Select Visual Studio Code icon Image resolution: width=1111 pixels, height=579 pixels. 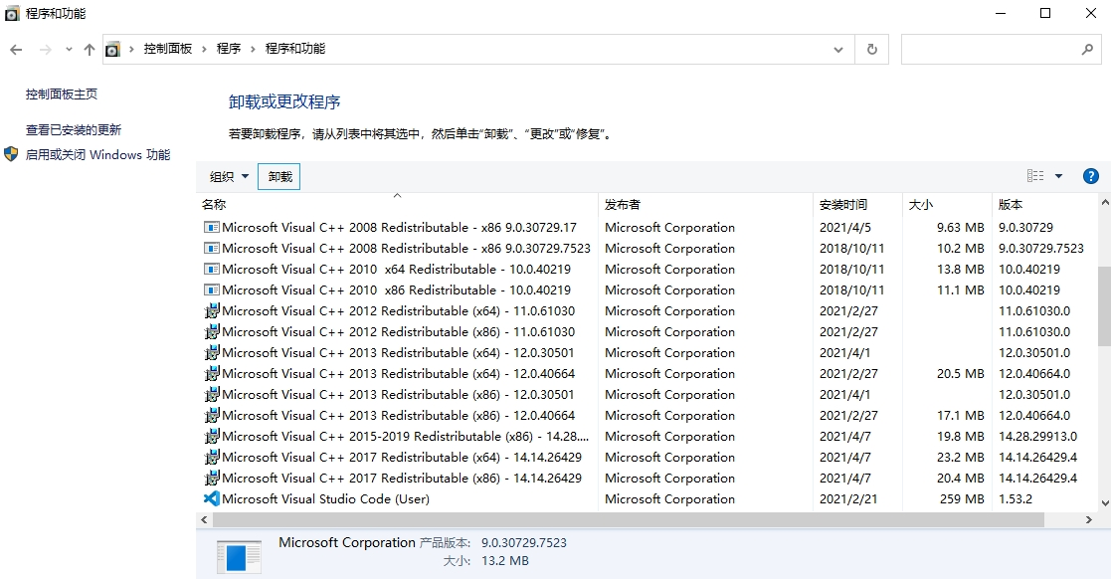212,499
